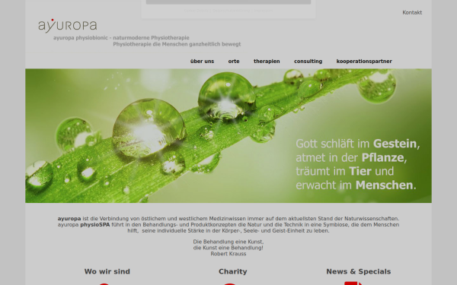
Task: Click the 'erwacht im Menschen.' quote line
Action: [x=356, y=185]
